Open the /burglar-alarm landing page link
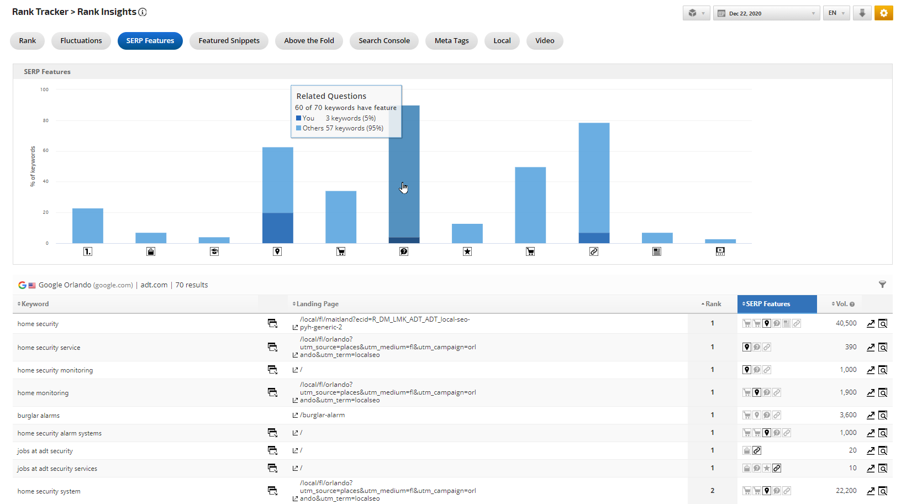The image size is (901, 504). (322, 415)
